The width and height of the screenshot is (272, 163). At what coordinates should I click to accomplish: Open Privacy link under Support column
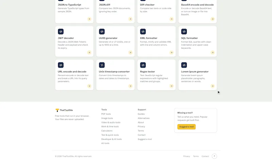point(141,126)
